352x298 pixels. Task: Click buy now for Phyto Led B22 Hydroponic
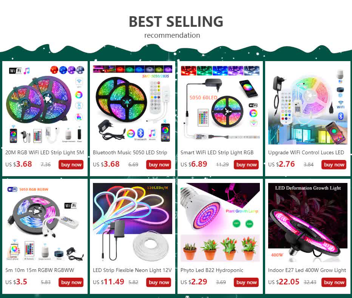246,282
